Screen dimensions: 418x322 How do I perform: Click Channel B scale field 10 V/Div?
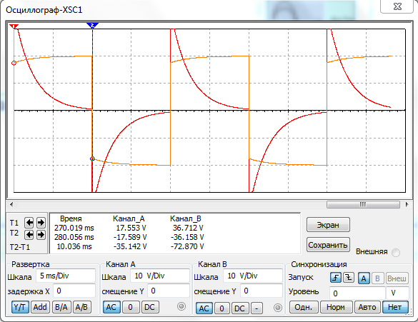click(x=253, y=276)
